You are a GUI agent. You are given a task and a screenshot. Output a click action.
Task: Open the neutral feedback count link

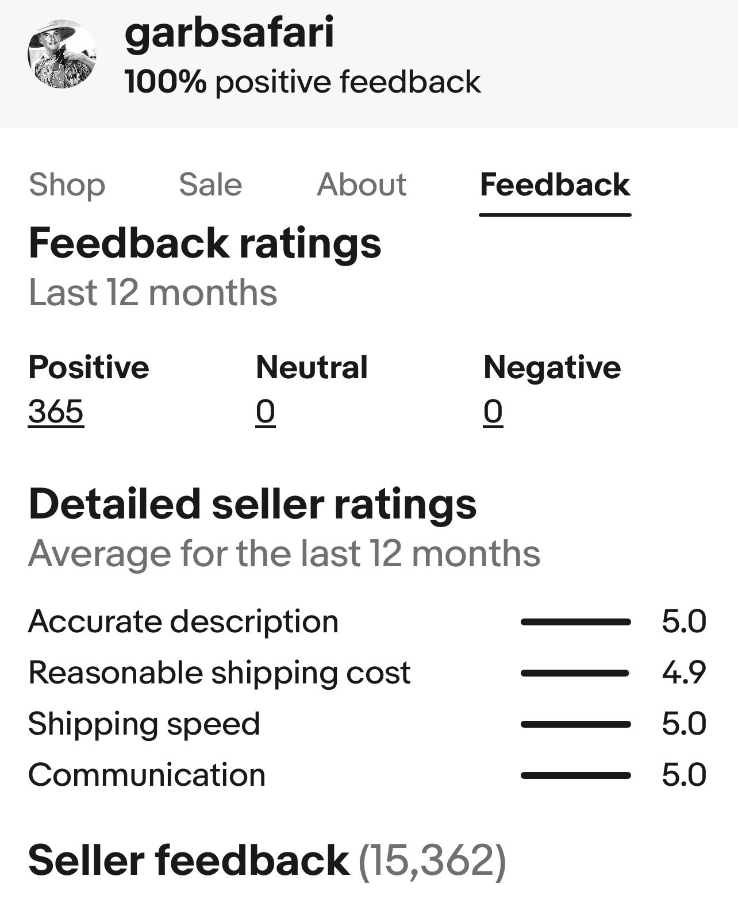pos(265,412)
